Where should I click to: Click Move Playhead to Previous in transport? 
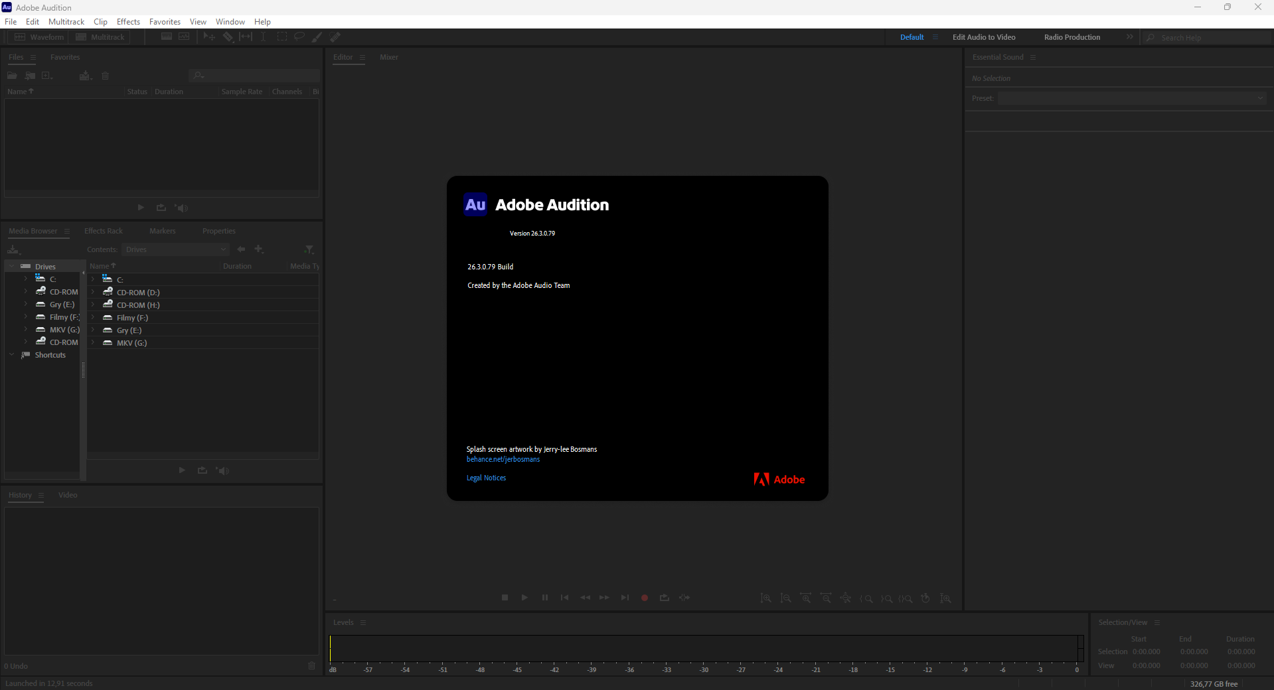coord(564,598)
